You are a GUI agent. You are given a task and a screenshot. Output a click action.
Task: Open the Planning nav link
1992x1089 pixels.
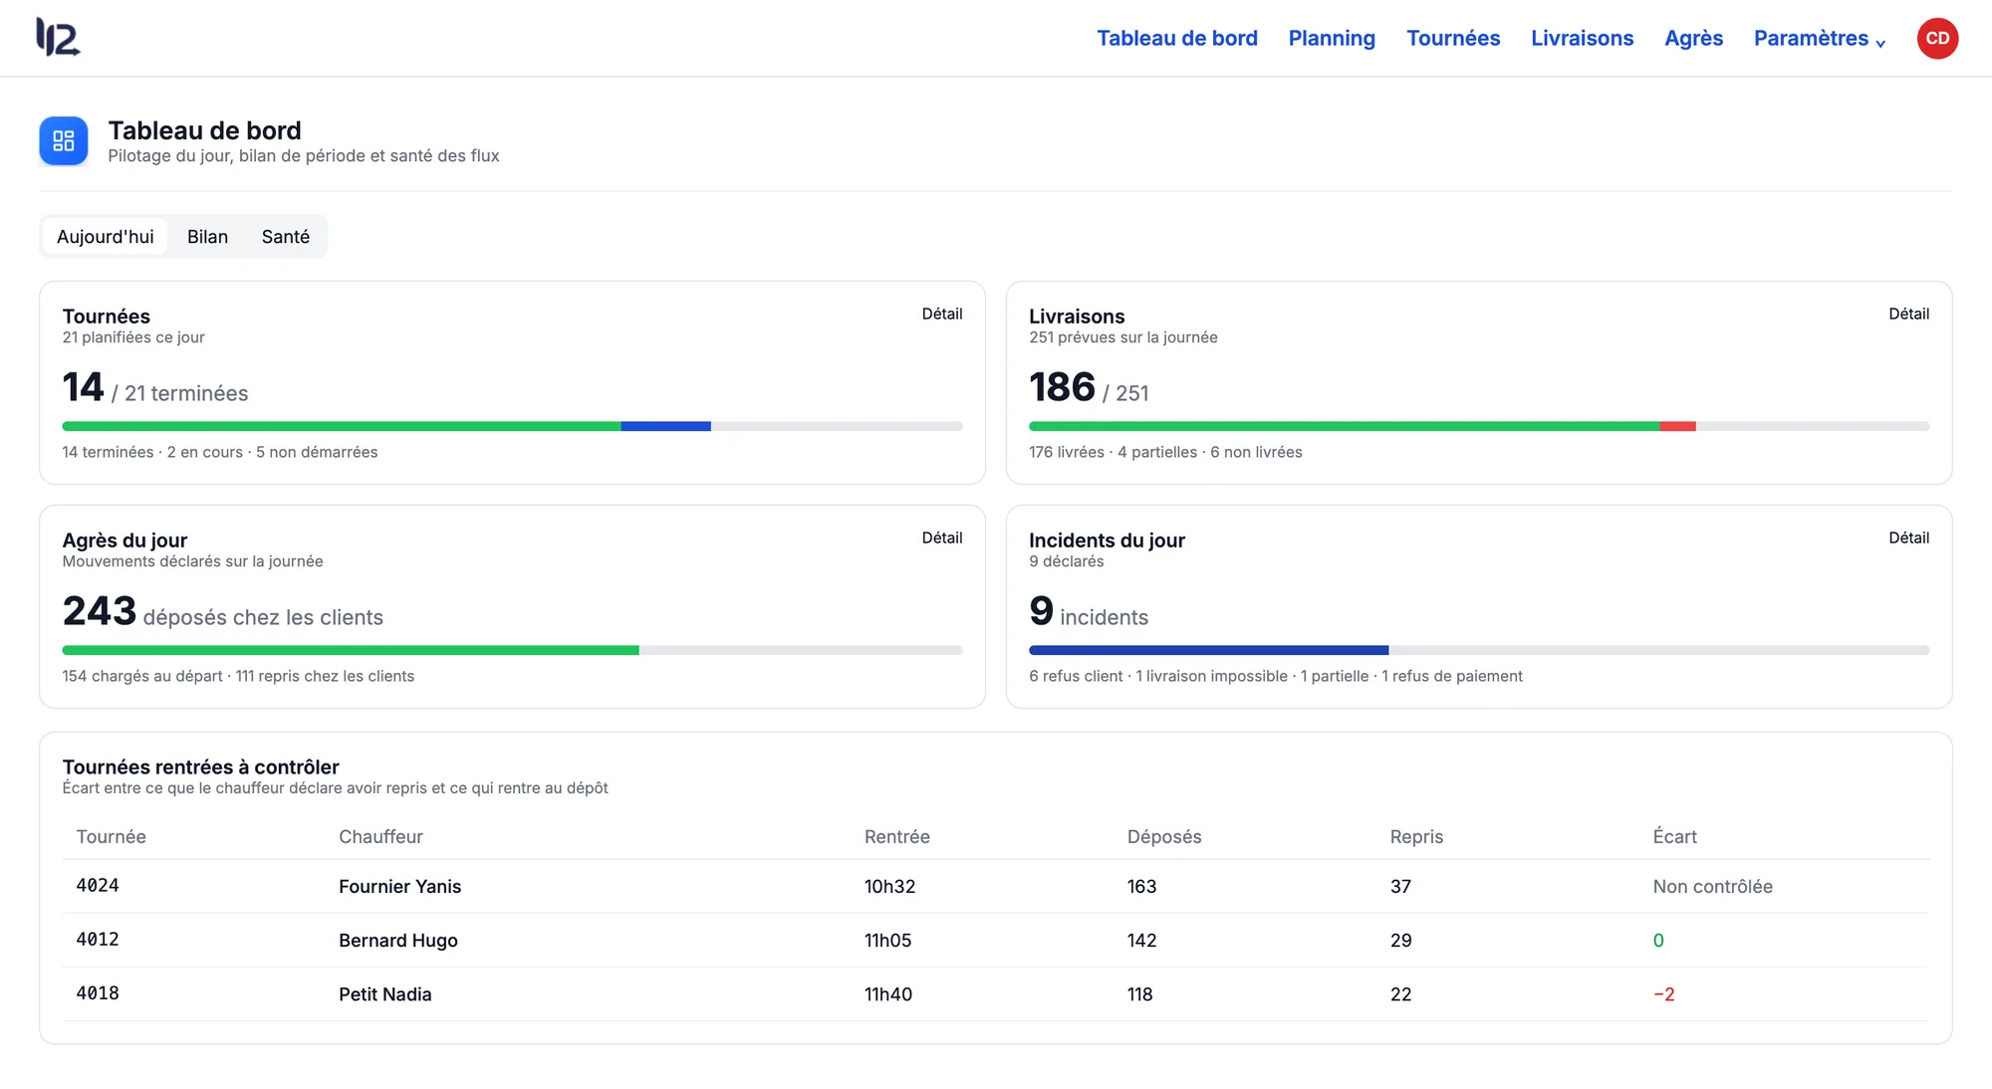1332,38
